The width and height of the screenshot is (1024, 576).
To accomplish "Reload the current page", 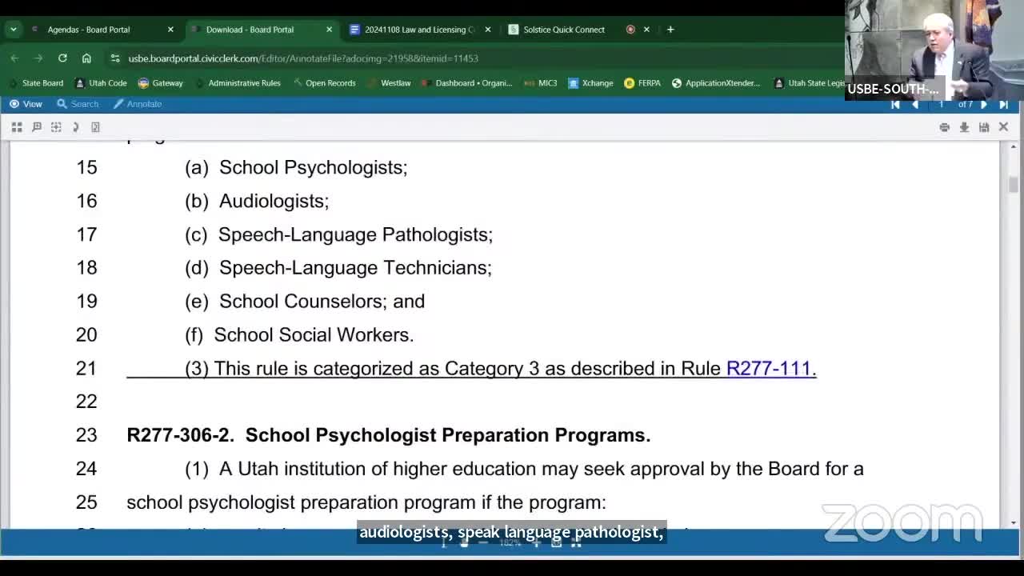I will [62, 58].
